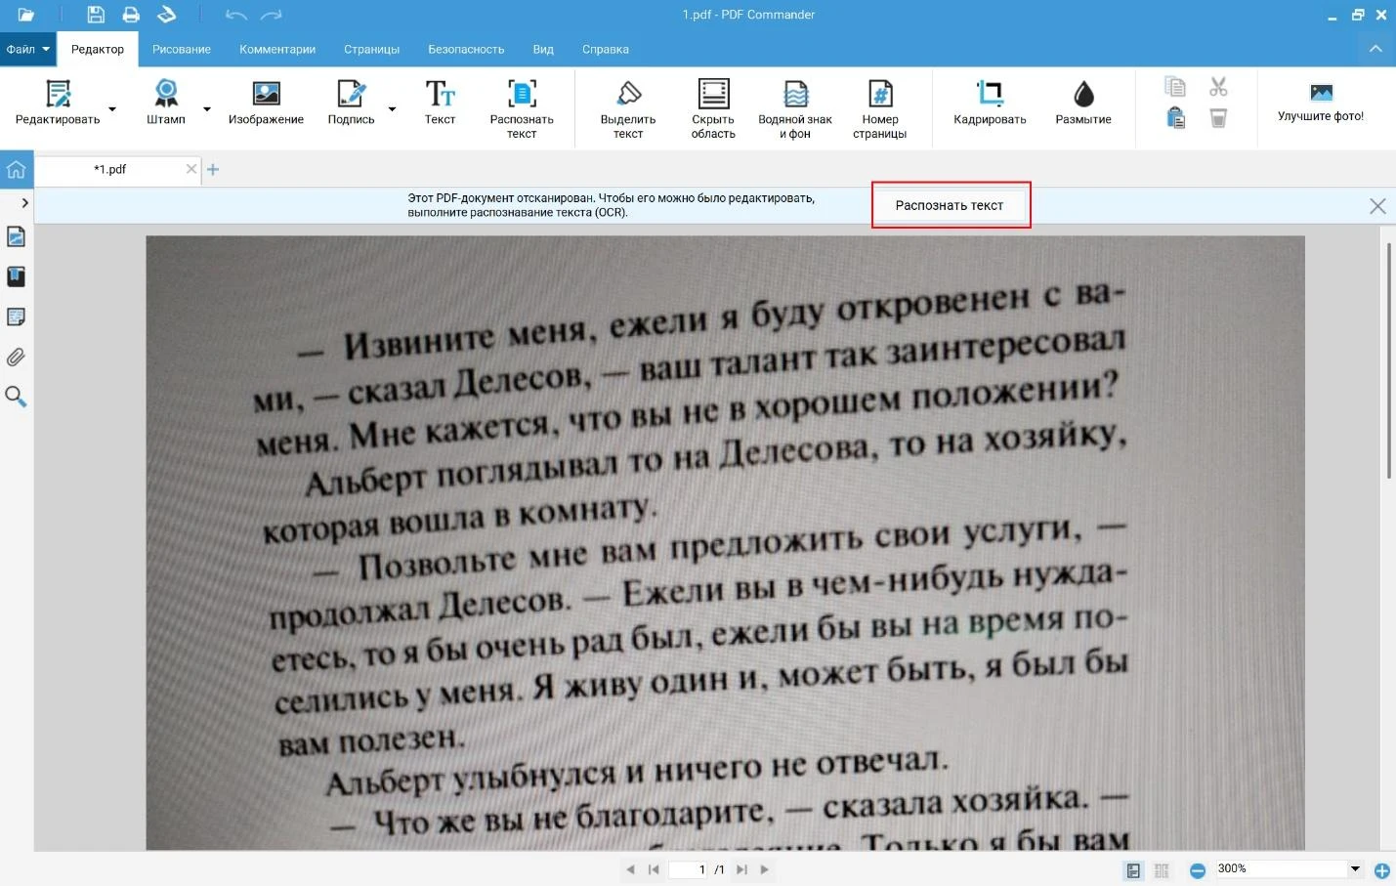Open the attachments paperclip panel
The height and width of the screenshot is (886, 1396).
(x=16, y=358)
